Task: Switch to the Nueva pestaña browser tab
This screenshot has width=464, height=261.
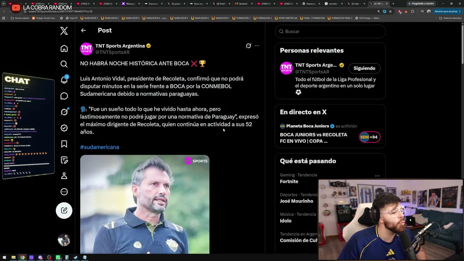Action: pos(311,4)
